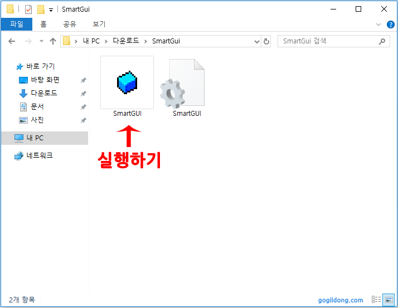Switch to the 공유 ribbon tab

click(x=70, y=24)
